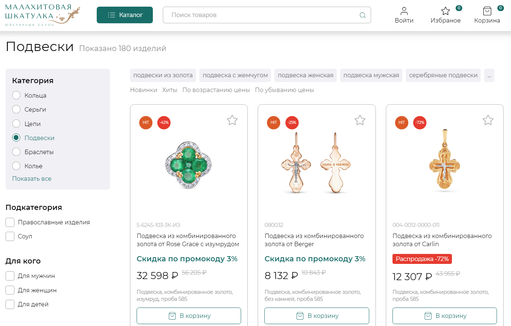Open the login user icon

pos(404,11)
